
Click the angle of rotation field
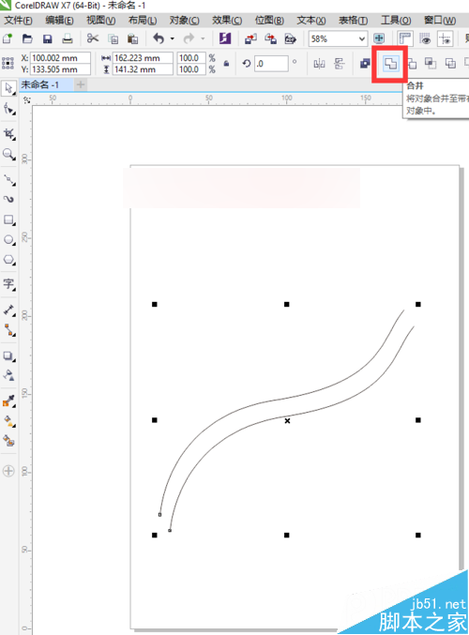(271, 64)
